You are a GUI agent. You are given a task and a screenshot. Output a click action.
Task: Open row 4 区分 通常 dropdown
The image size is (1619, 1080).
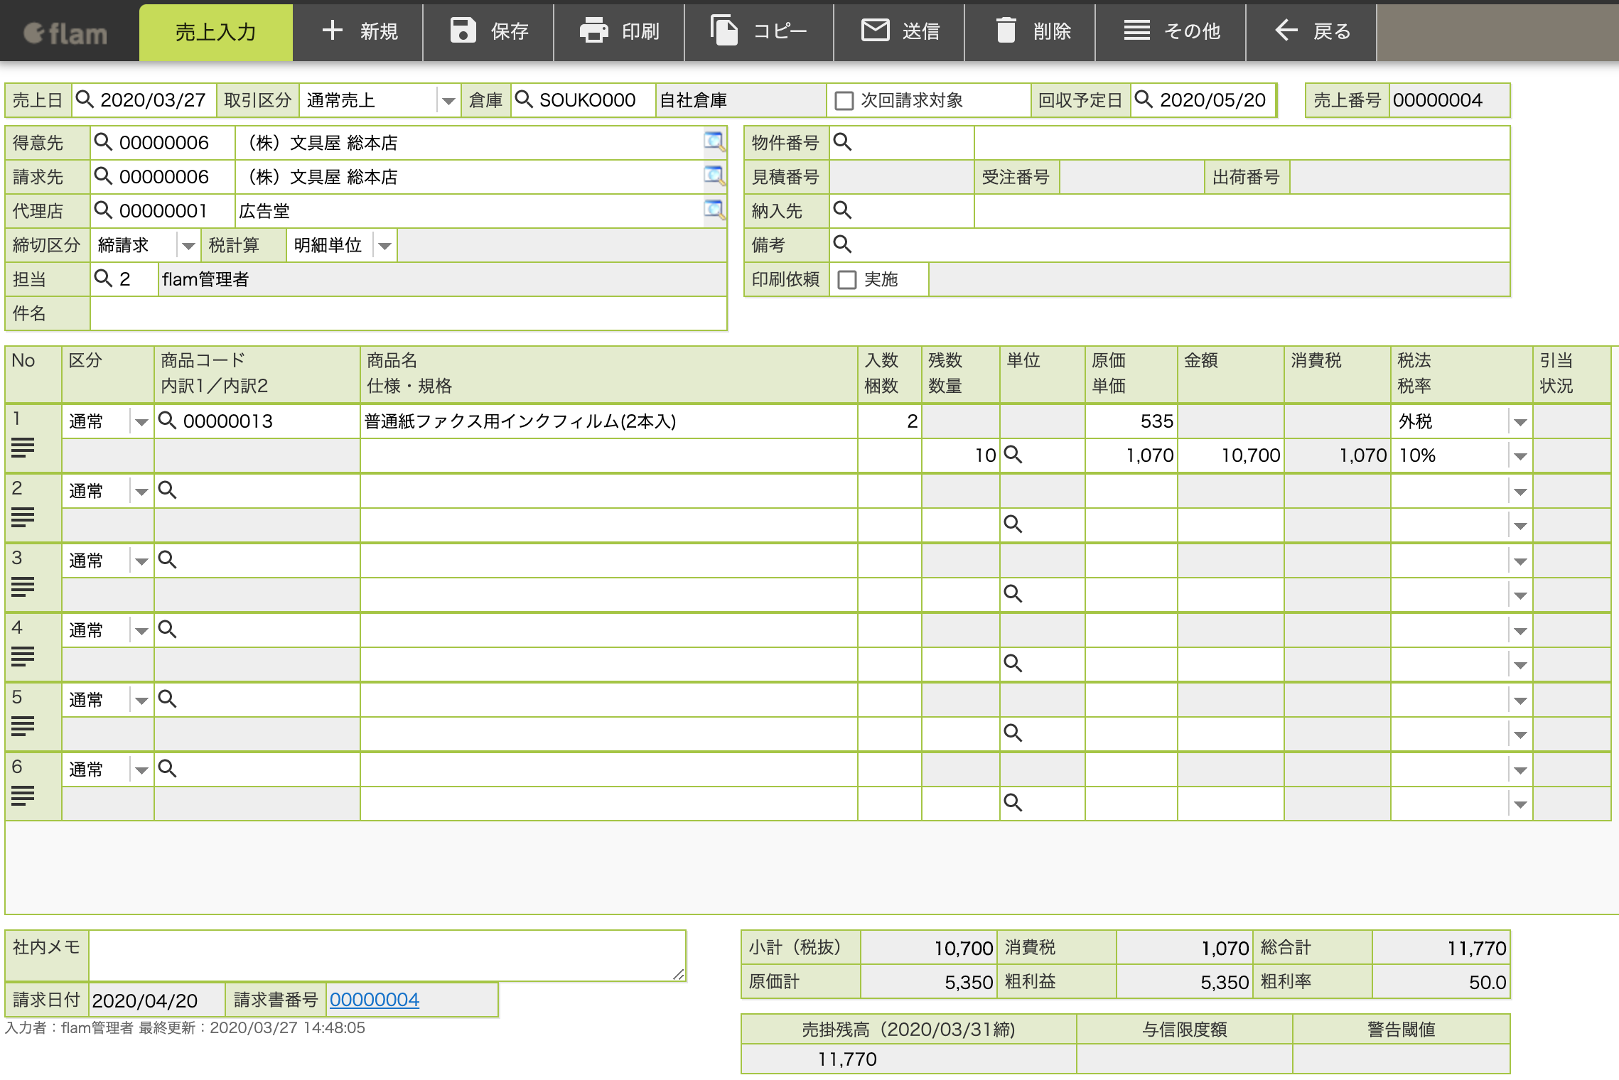tap(141, 631)
